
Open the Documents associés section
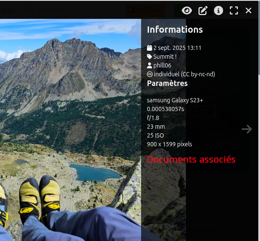pos(191,160)
